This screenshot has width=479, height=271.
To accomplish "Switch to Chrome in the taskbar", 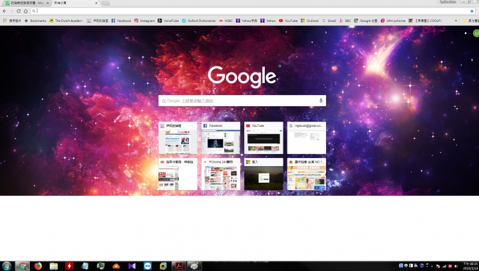I will coord(23,266).
